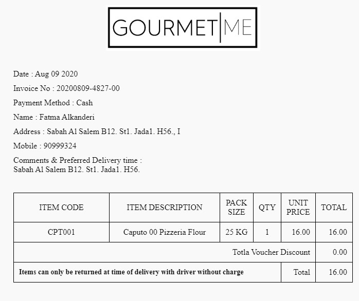Click the Total label in bottom row
The height and width of the screenshot is (301, 359).
[301, 272]
